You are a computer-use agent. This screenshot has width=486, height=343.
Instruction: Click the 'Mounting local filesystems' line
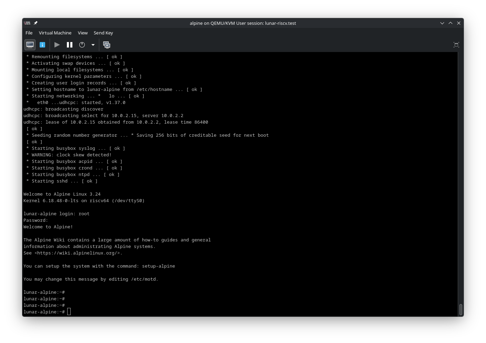pos(80,70)
